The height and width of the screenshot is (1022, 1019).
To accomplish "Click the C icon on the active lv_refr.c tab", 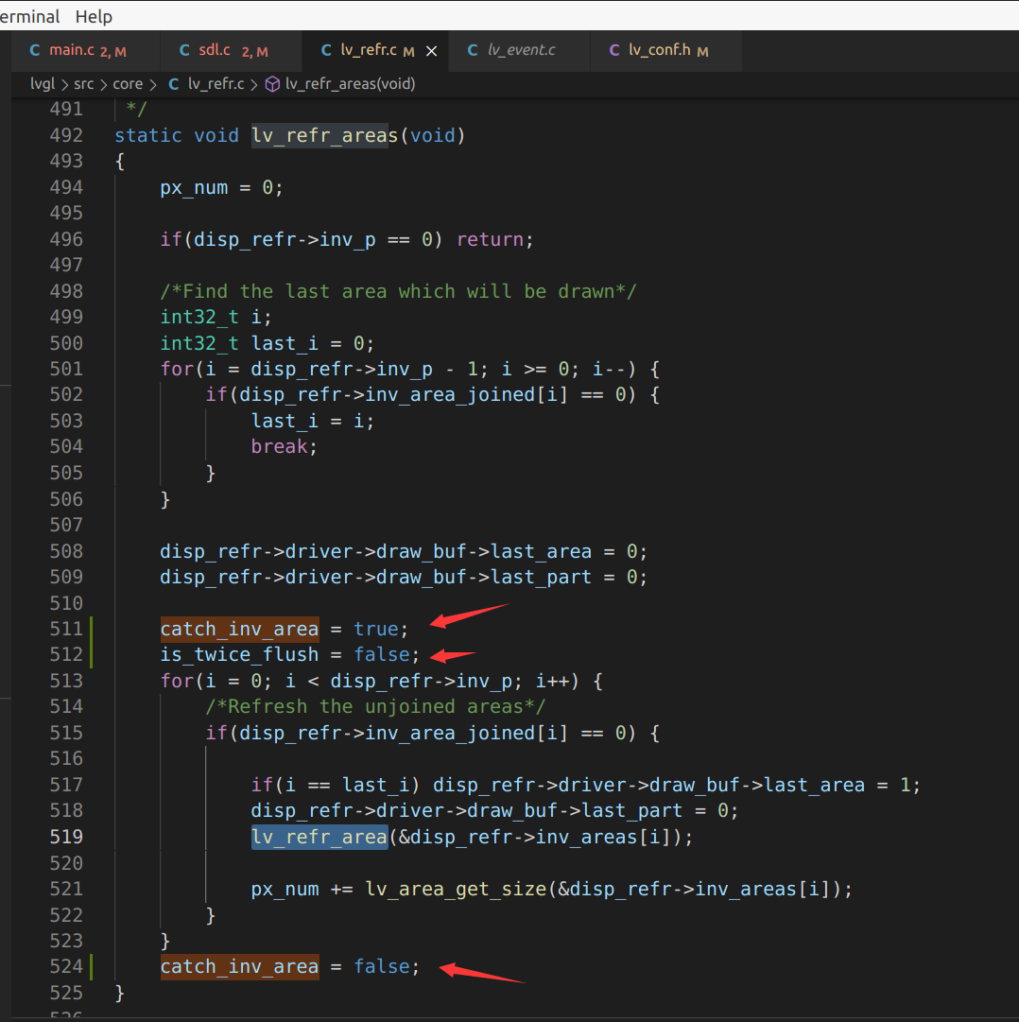I will tap(326, 50).
